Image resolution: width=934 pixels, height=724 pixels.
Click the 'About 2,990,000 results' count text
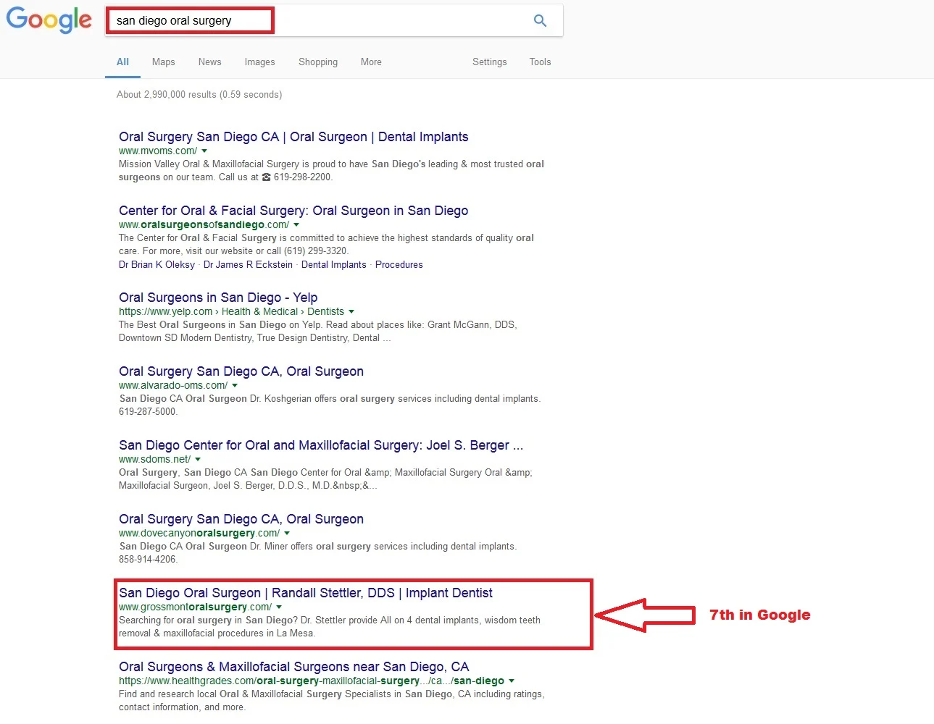click(199, 95)
